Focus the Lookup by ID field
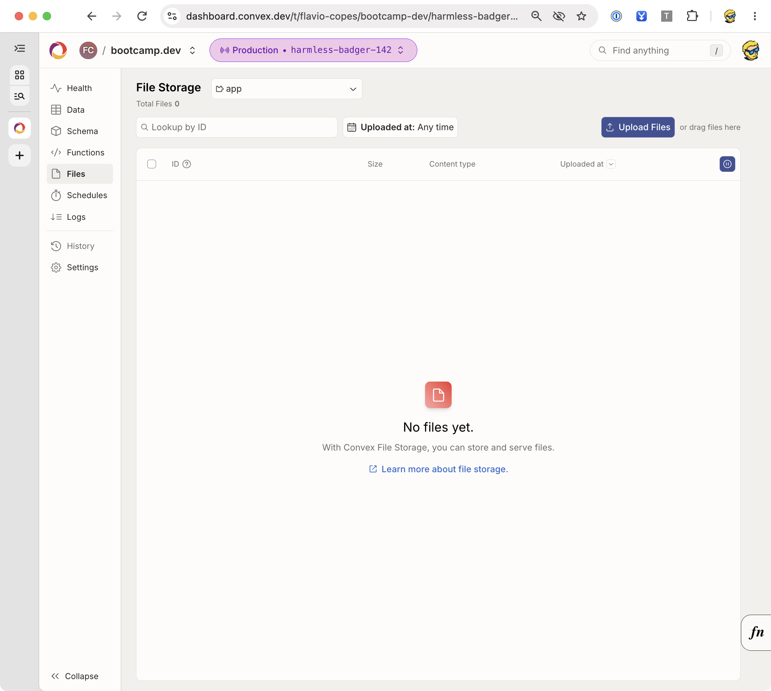 tap(236, 127)
